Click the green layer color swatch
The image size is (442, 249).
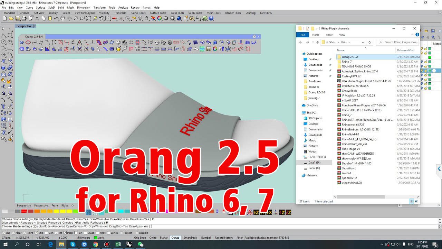pyautogui.click(x=430, y=57)
